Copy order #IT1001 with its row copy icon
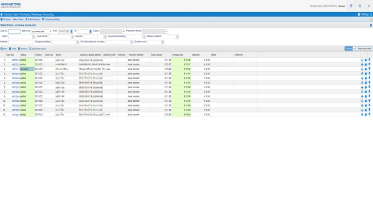373x210 pixels. click(x=366, y=114)
